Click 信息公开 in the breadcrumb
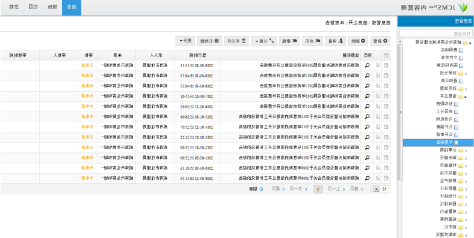This screenshot has width=474, height=238. pyautogui.click(x=359, y=23)
